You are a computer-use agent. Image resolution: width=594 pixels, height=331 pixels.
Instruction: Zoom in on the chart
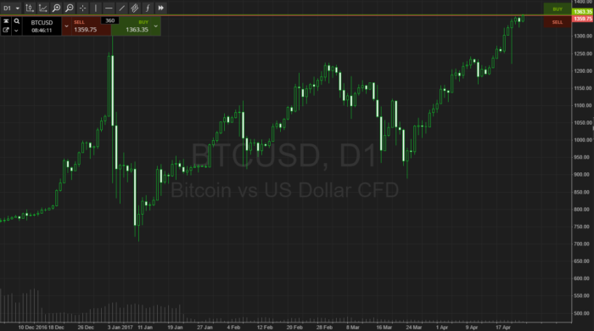(56, 8)
